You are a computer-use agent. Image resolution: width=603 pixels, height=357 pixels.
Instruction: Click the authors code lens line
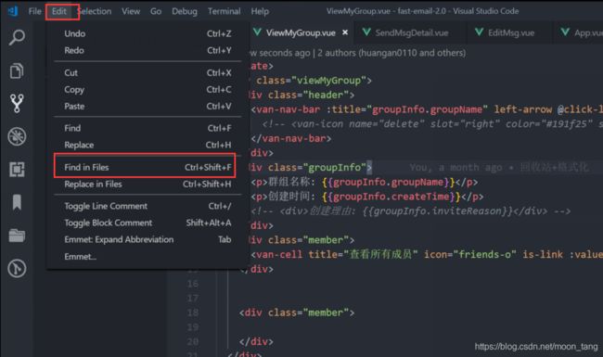pos(358,53)
